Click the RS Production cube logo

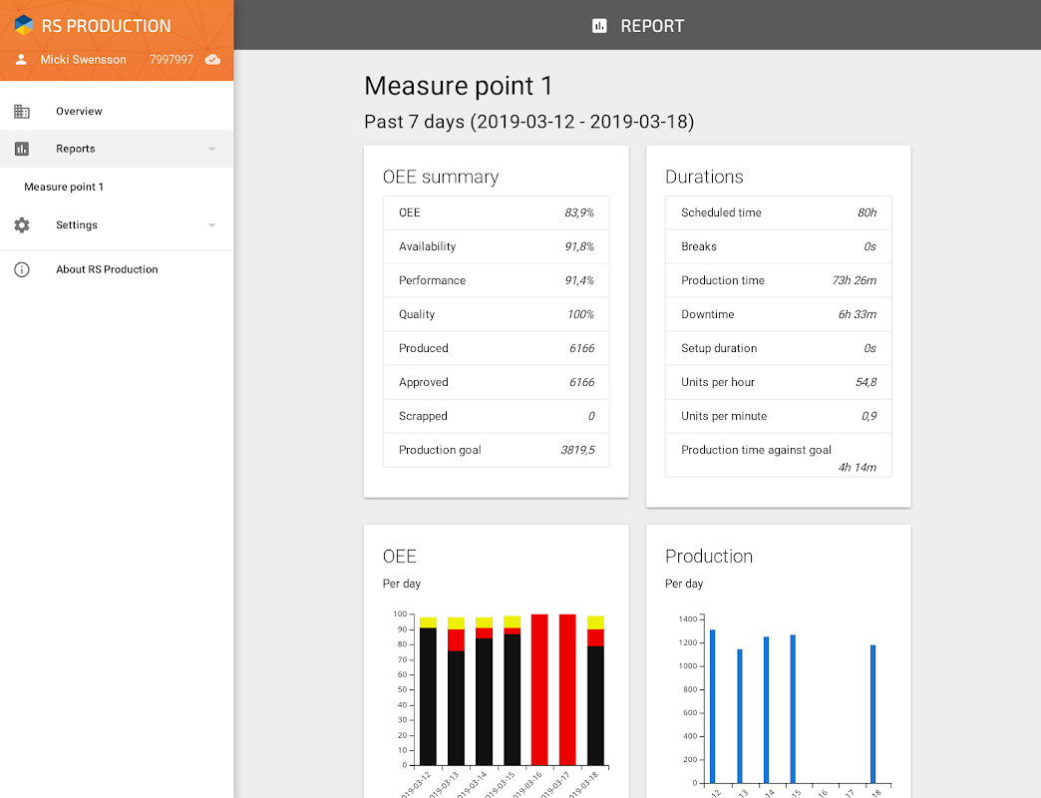click(x=24, y=25)
